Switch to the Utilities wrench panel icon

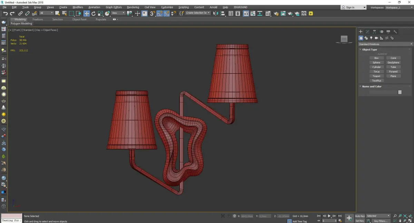[x=395, y=31]
